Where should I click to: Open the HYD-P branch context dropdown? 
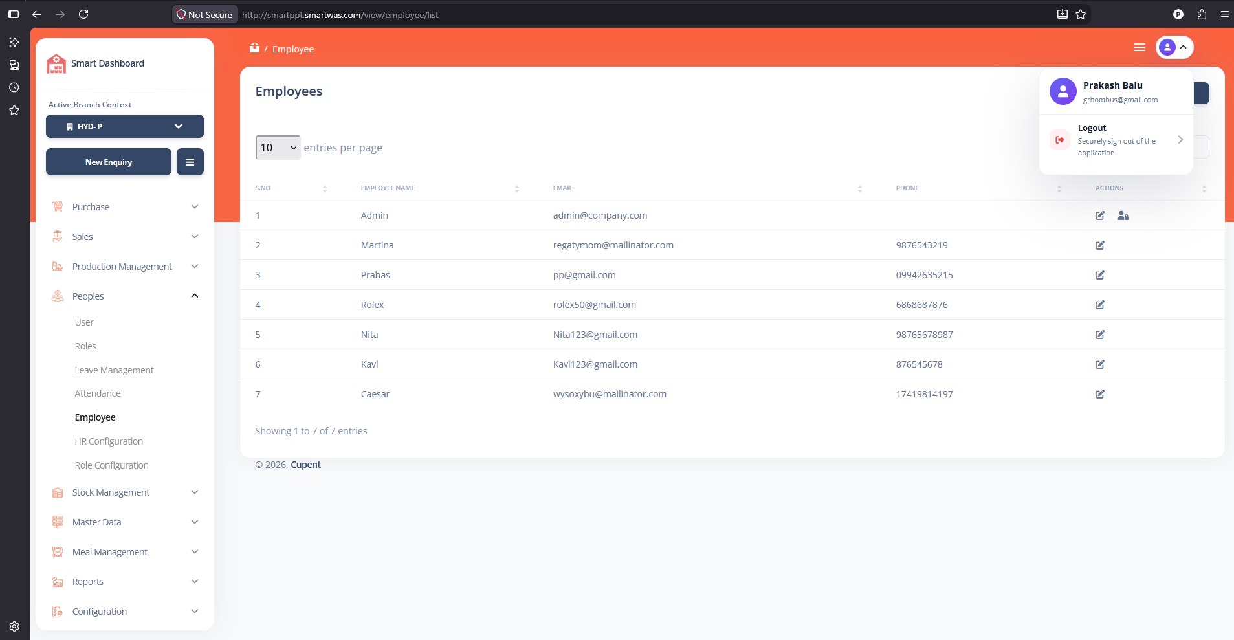(x=125, y=126)
